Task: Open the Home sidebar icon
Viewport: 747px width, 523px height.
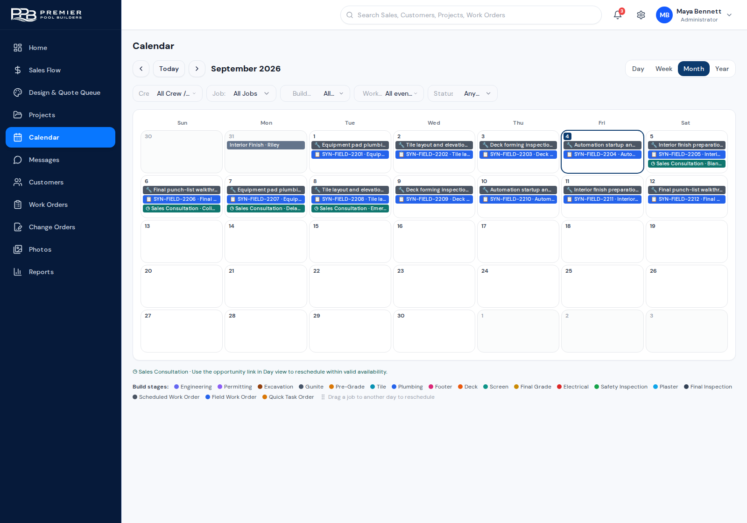Action: click(x=18, y=48)
